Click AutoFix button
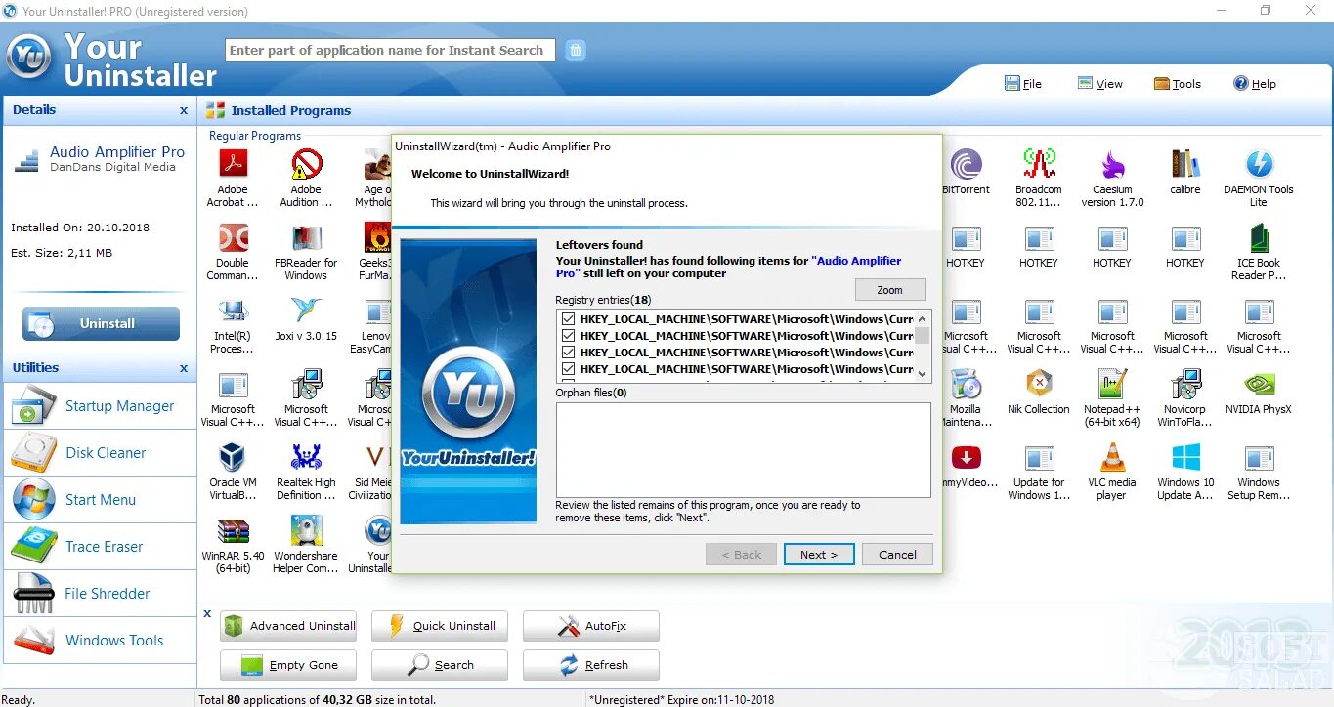 click(591, 626)
